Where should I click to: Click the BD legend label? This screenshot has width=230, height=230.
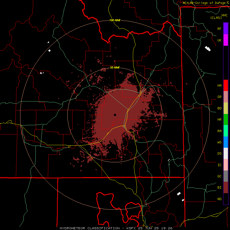pyautogui.click(x=219, y=108)
